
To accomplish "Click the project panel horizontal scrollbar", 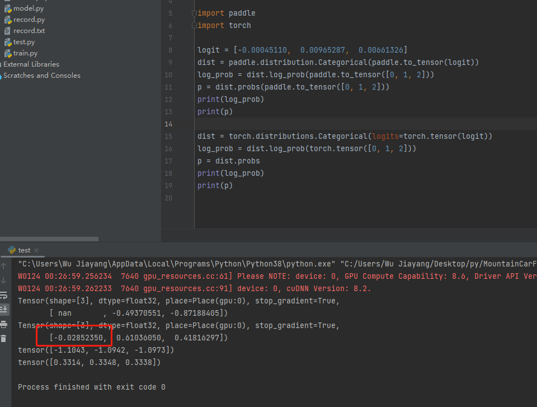I will tap(49, 239).
